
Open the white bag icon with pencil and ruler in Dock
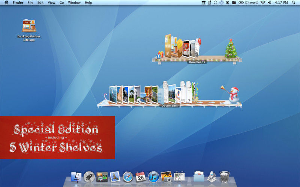tap(179, 177)
